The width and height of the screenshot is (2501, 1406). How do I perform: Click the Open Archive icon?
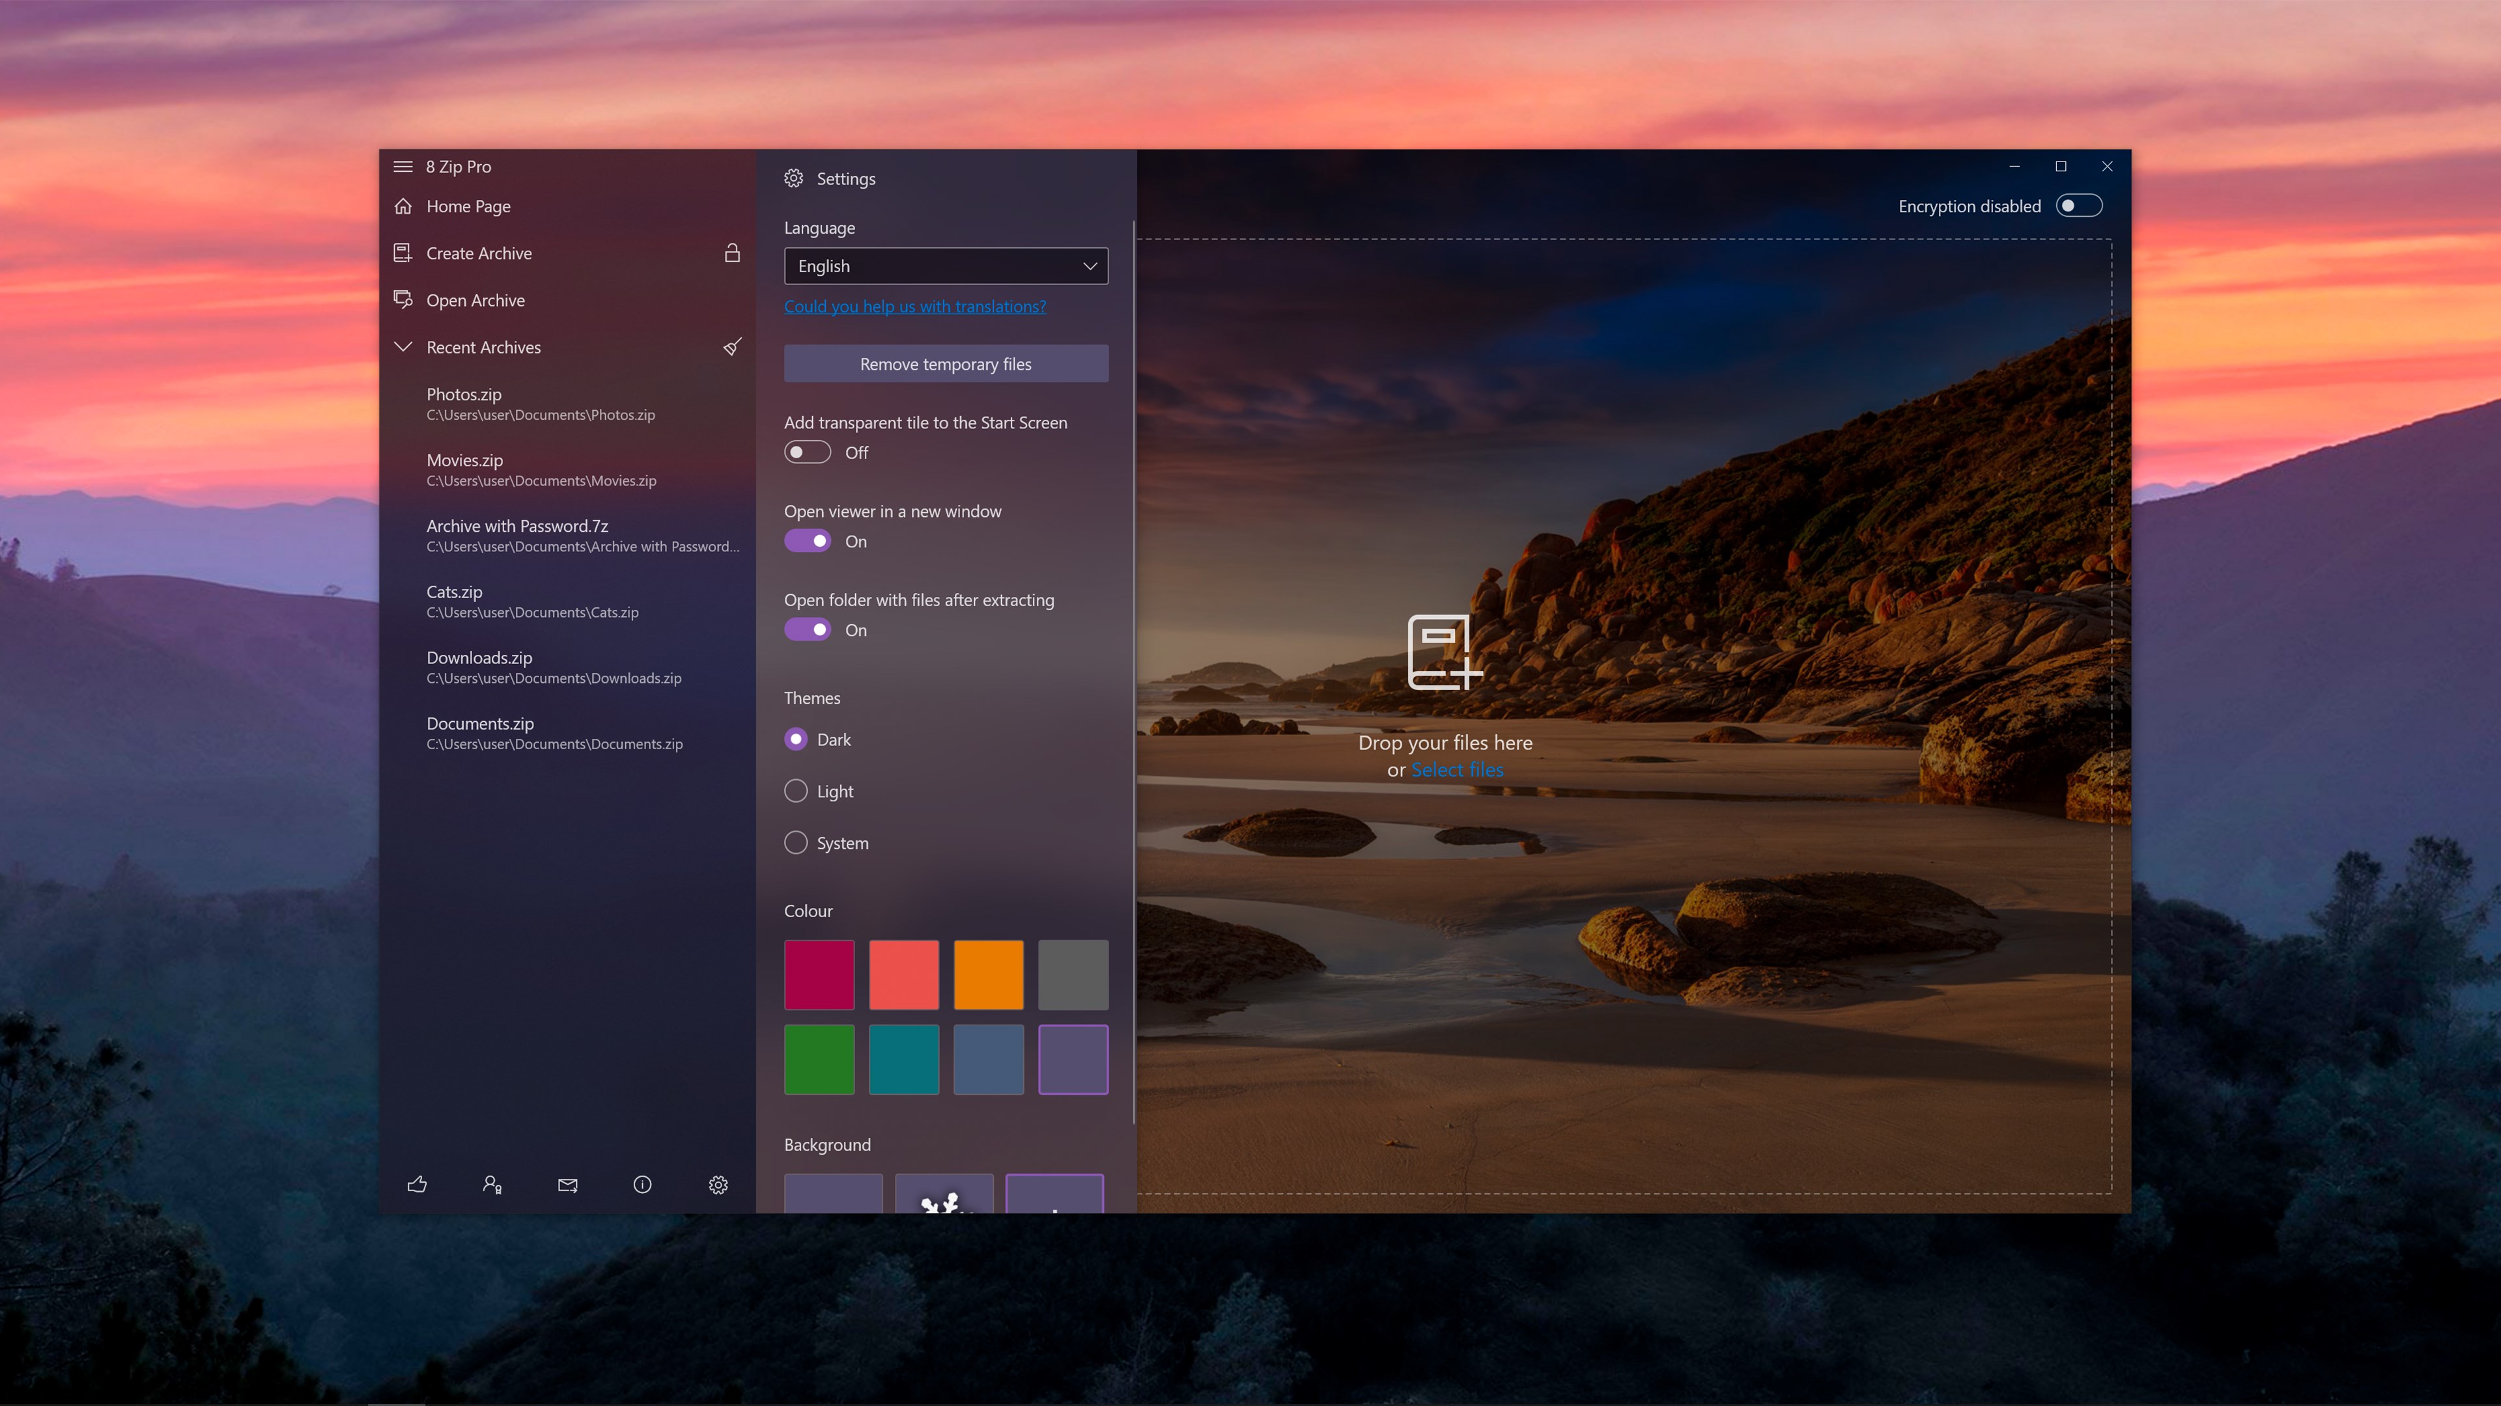(x=403, y=300)
